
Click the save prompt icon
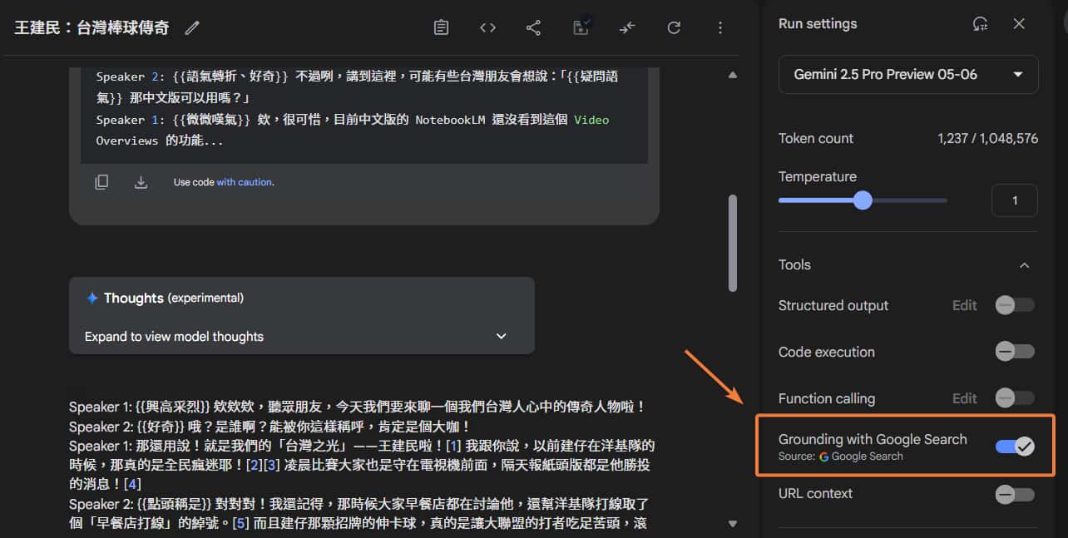pyautogui.click(x=581, y=27)
